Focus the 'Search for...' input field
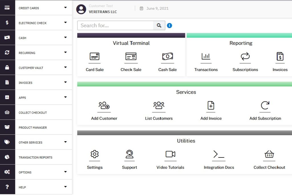The image size is (292, 196). point(115,25)
